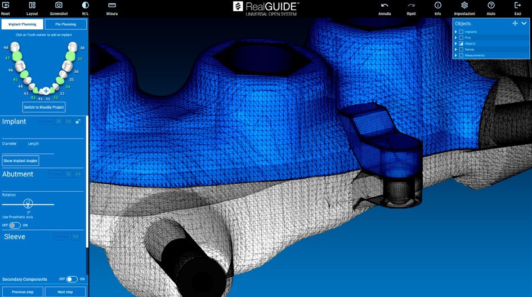
Task: Go to the Previous step
Action: point(23,292)
